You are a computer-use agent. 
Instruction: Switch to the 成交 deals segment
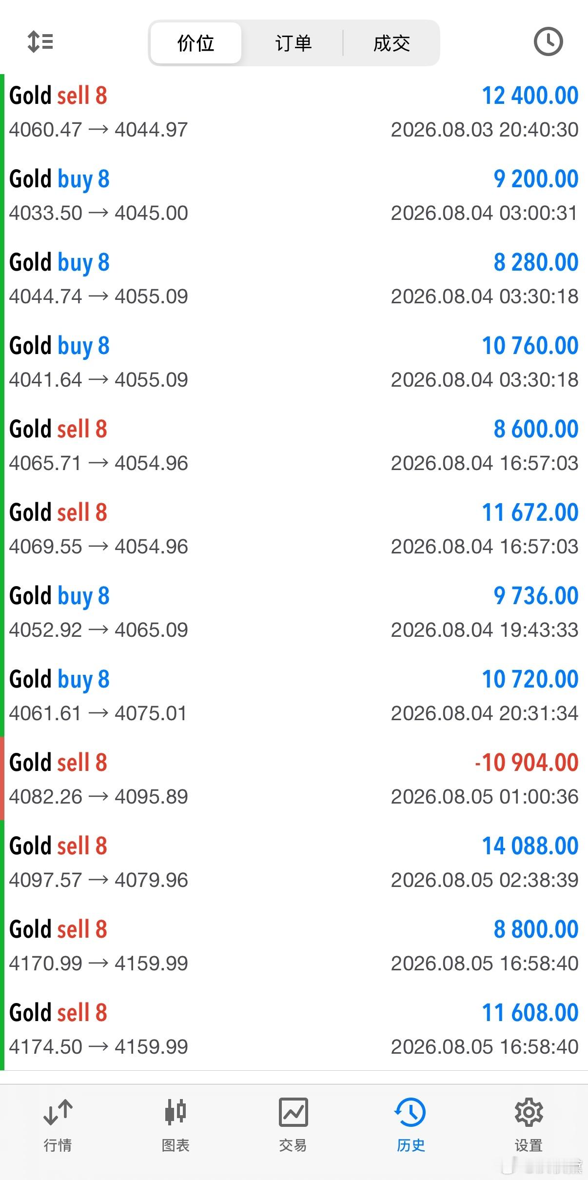(x=392, y=43)
